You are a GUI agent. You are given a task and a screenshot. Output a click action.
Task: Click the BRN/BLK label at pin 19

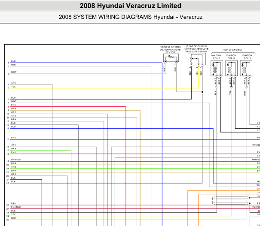16,160
